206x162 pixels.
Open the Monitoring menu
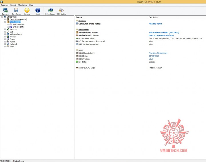(x=23, y=5)
